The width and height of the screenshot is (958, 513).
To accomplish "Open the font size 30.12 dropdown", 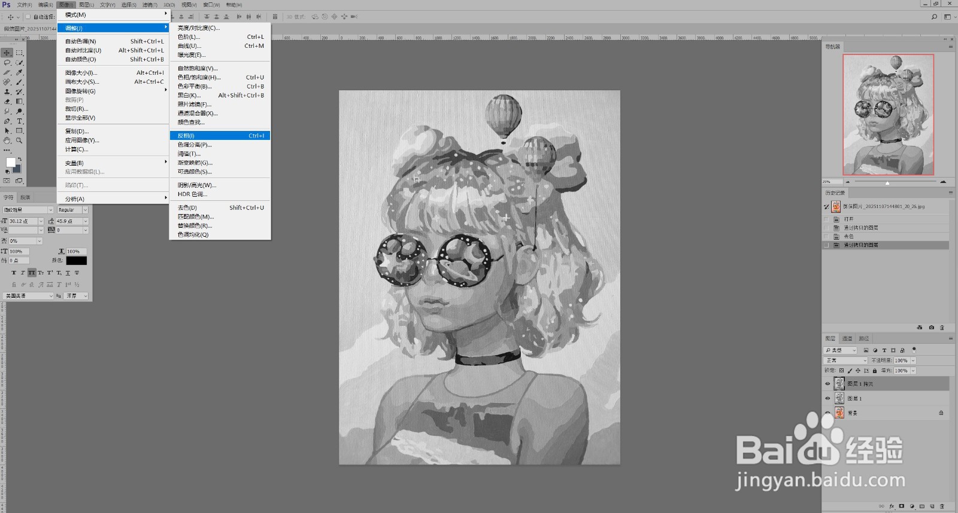I will (x=41, y=221).
